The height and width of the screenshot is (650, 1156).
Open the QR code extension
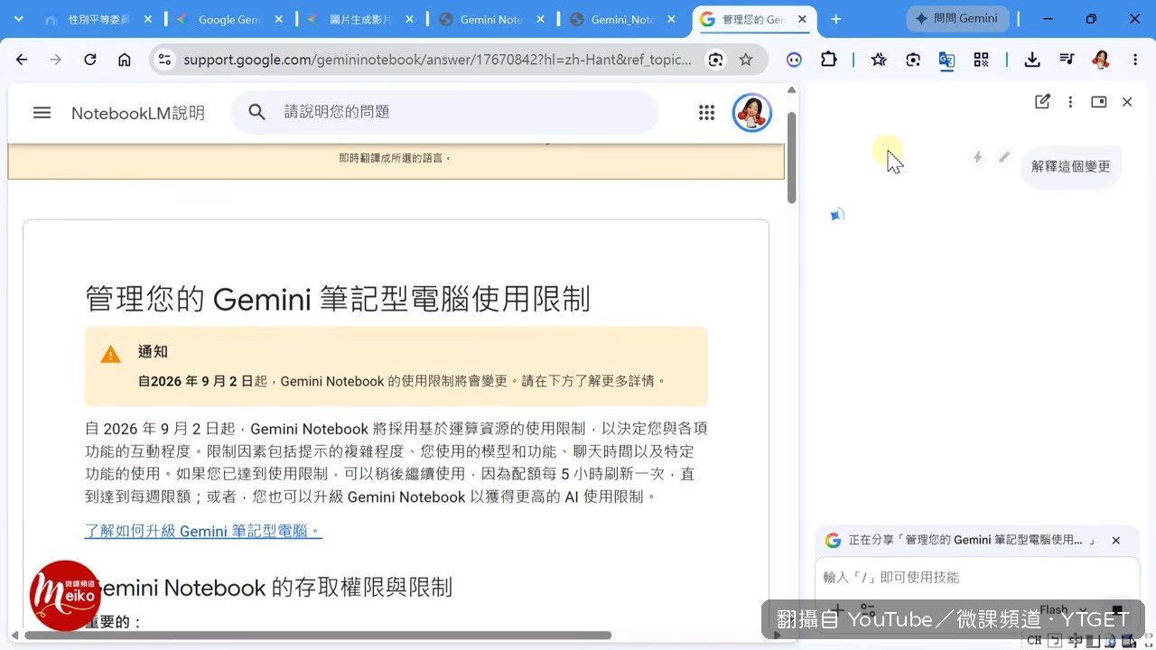981,60
